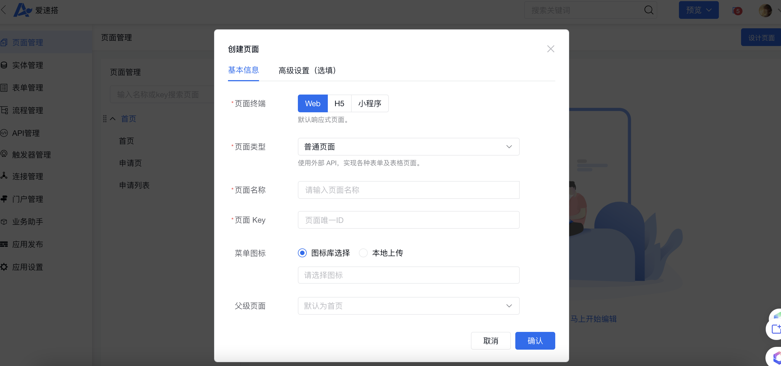781x366 pixels.
Task: Click the 首页 parent tree label
Action: (x=129, y=118)
